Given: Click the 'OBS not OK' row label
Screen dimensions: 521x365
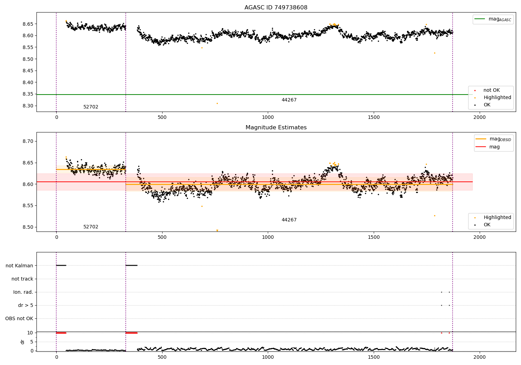Looking at the screenshot, I should tap(19, 319).
